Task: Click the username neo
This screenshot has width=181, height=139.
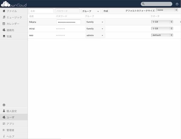Action: coord(31,35)
